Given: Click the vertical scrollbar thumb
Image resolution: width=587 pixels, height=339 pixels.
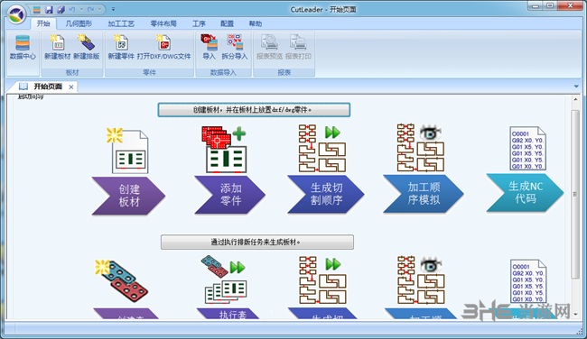Looking at the screenshot, I should 575,194.
